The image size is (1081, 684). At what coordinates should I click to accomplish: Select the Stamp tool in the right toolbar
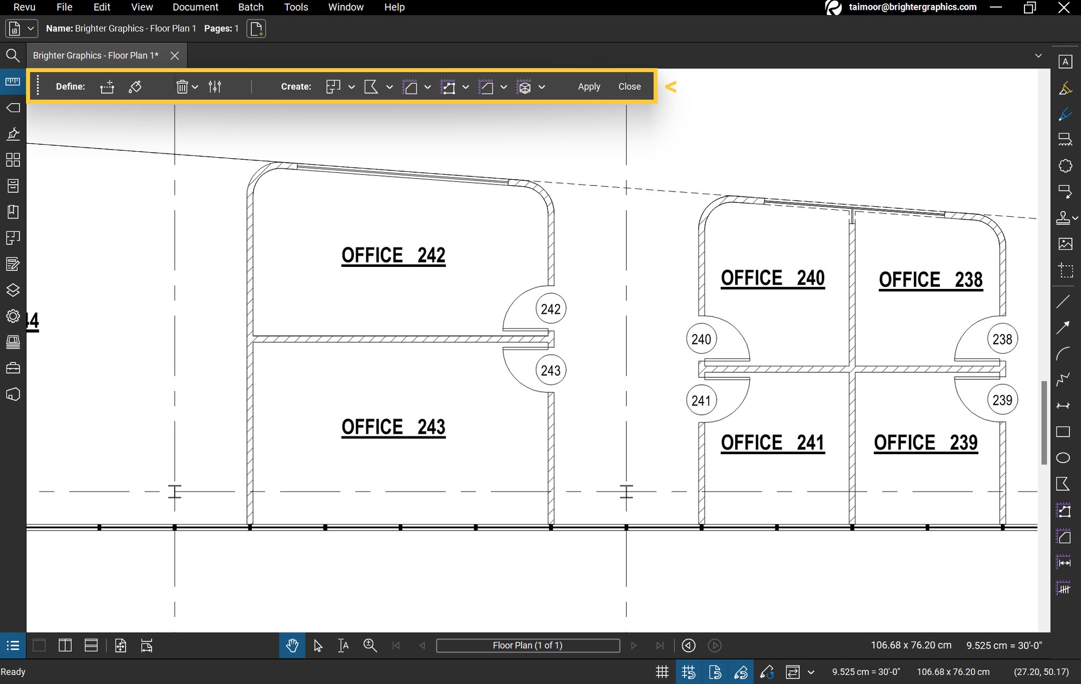coord(1063,218)
